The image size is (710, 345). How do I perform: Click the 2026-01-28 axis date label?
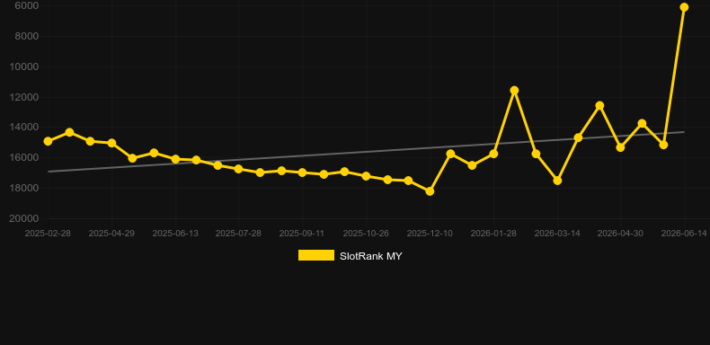click(493, 234)
